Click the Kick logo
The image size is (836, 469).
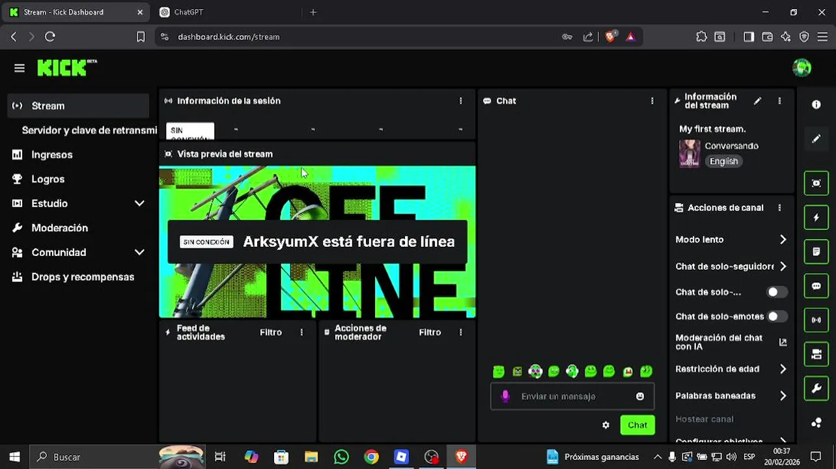point(66,67)
